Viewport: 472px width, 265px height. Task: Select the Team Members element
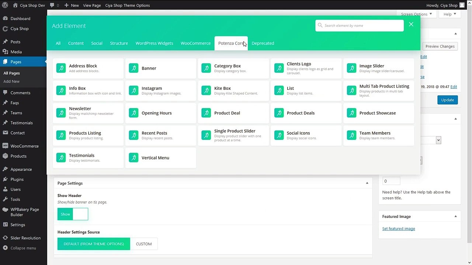coord(379,135)
